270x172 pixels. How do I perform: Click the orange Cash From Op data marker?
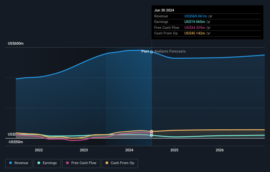coord(152,131)
